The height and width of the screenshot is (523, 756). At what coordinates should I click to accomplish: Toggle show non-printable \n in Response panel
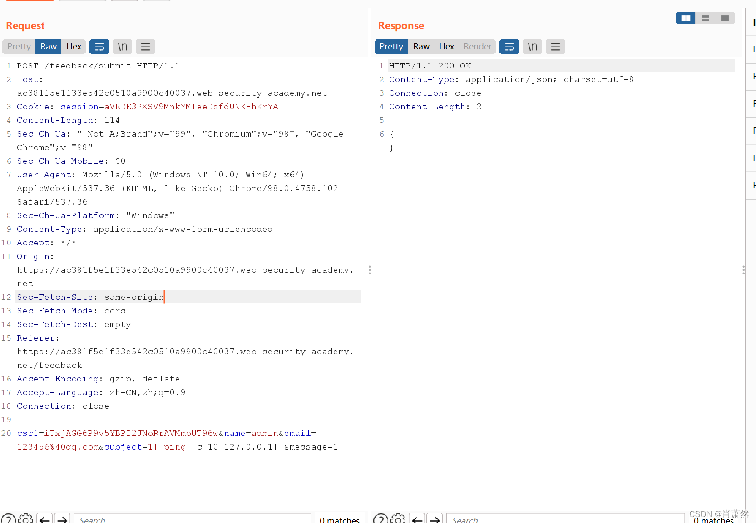533,47
